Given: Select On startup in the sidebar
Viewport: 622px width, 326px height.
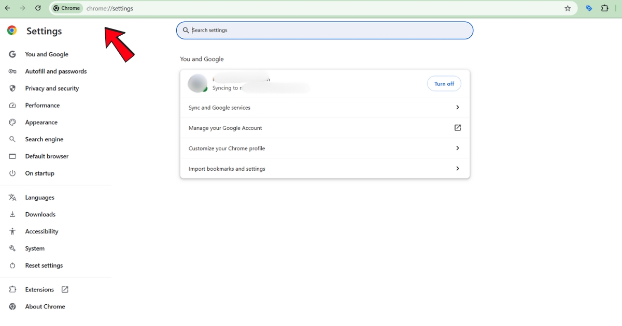Looking at the screenshot, I should click(40, 173).
